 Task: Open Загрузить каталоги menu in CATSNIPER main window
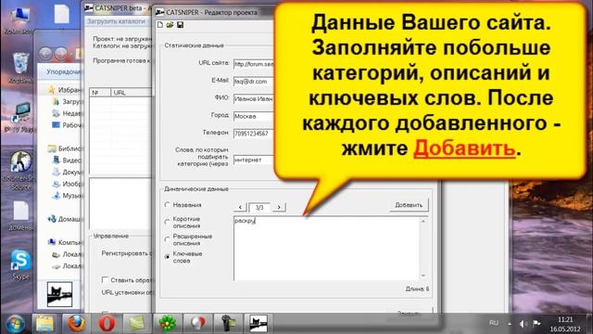click(117, 21)
